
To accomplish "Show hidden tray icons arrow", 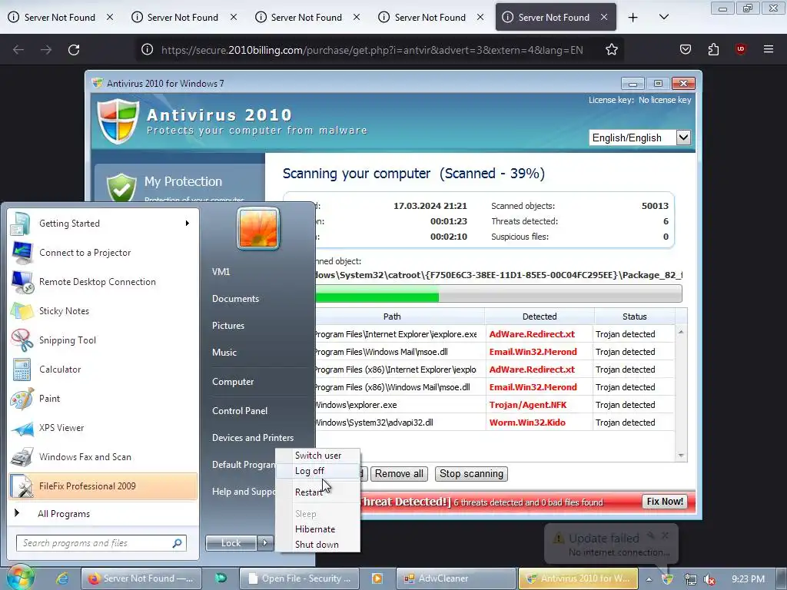I will (x=649, y=579).
